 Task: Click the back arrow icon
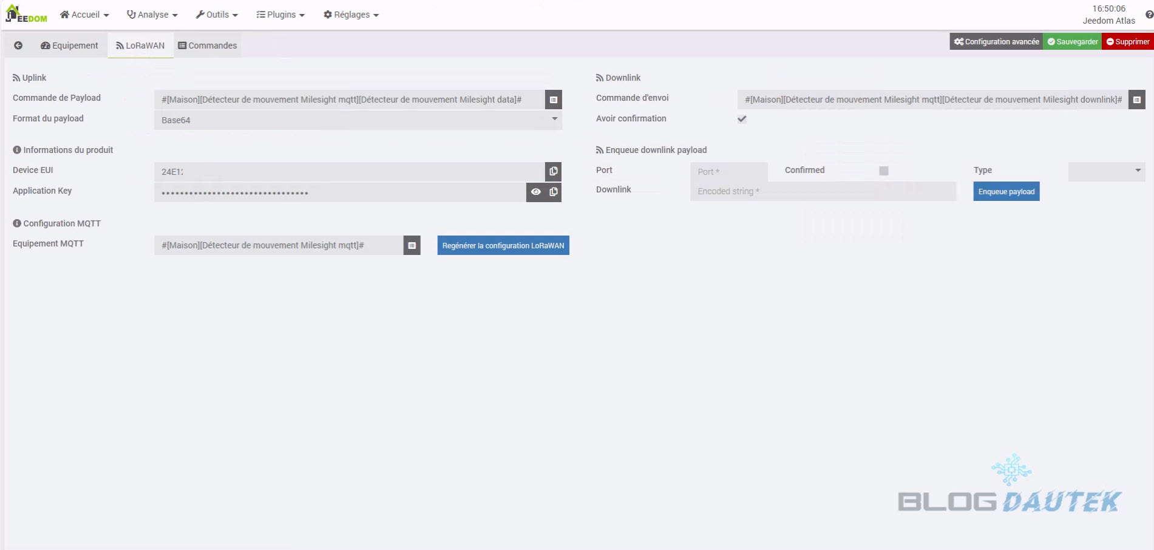click(x=18, y=46)
